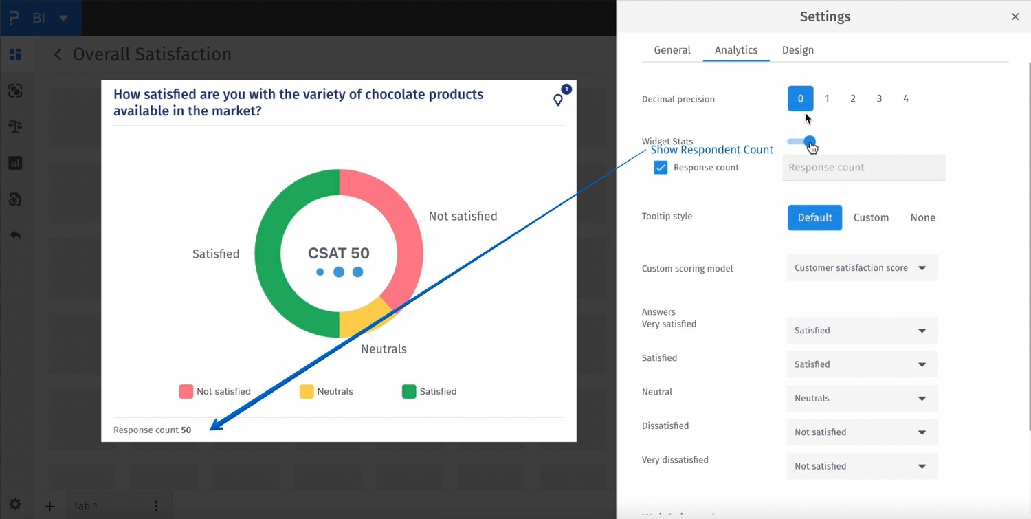Screen dimensions: 1031x519
Task: Set decimal precision to 2
Action: coord(853,99)
